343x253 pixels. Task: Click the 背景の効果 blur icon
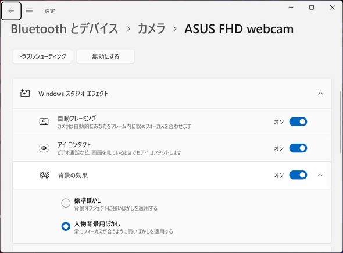44,175
